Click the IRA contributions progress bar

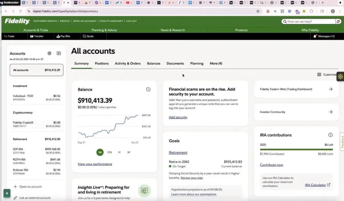(296, 149)
